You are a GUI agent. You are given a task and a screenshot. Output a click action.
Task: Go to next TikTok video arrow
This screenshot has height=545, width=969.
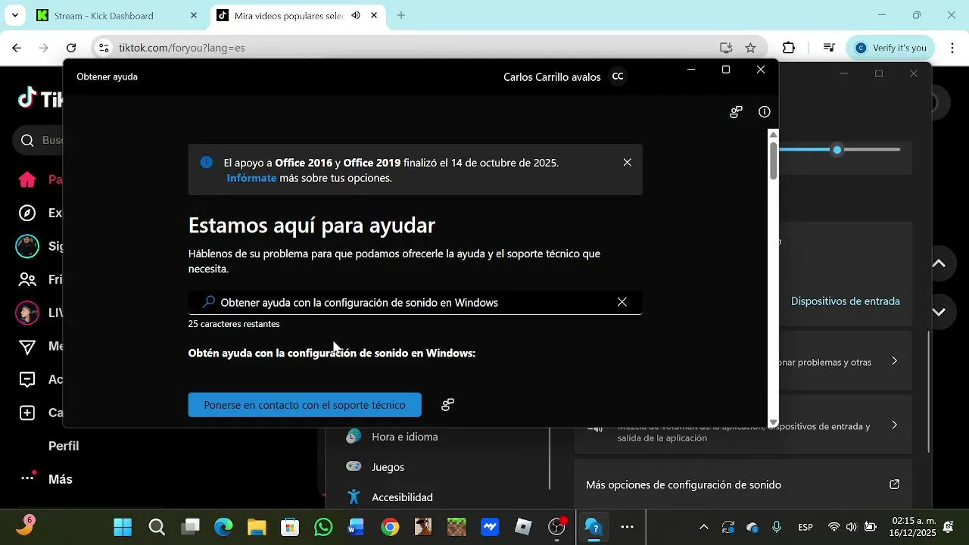pos(939,311)
